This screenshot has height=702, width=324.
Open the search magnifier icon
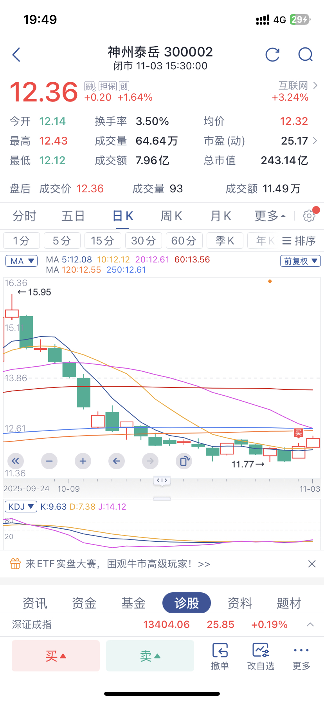306,55
